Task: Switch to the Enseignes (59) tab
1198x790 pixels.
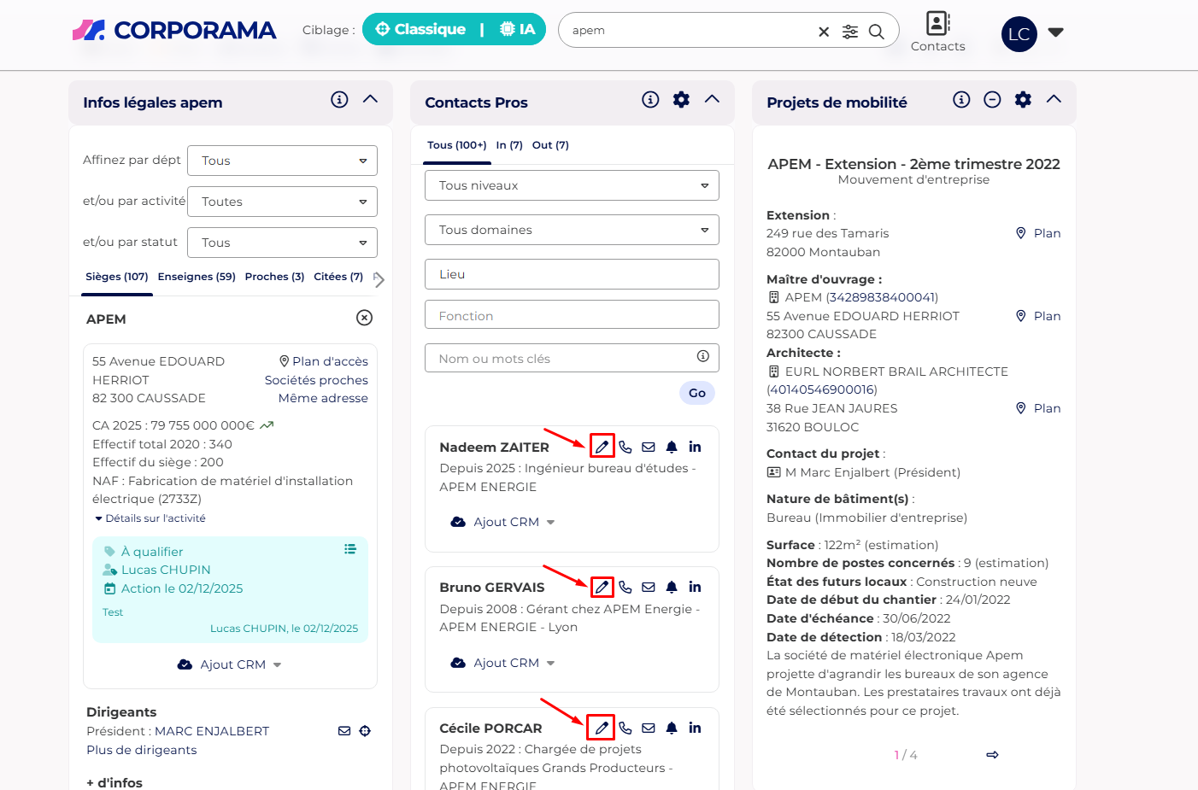Action: point(197,277)
